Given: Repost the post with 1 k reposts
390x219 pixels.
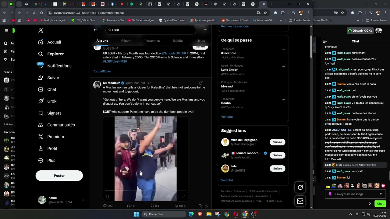Looking at the screenshot, I should point(131,206).
